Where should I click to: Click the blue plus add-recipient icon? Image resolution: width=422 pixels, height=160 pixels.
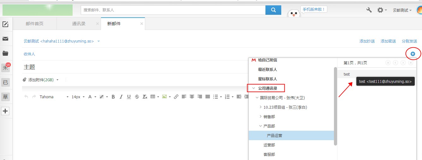413,54
